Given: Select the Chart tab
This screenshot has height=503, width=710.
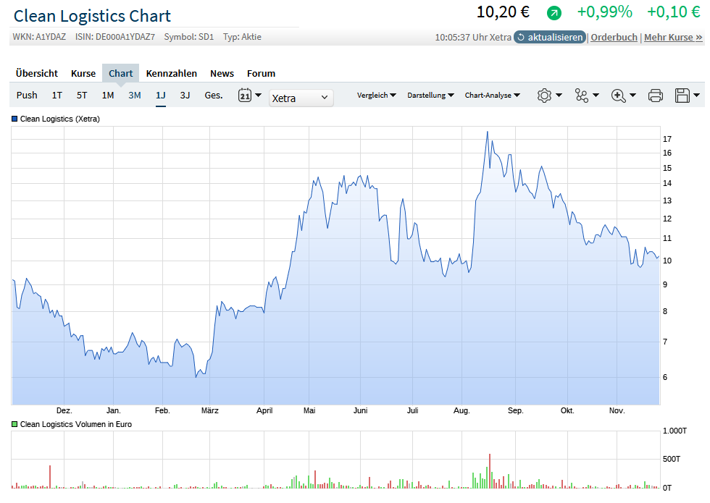Looking at the screenshot, I should click(120, 73).
